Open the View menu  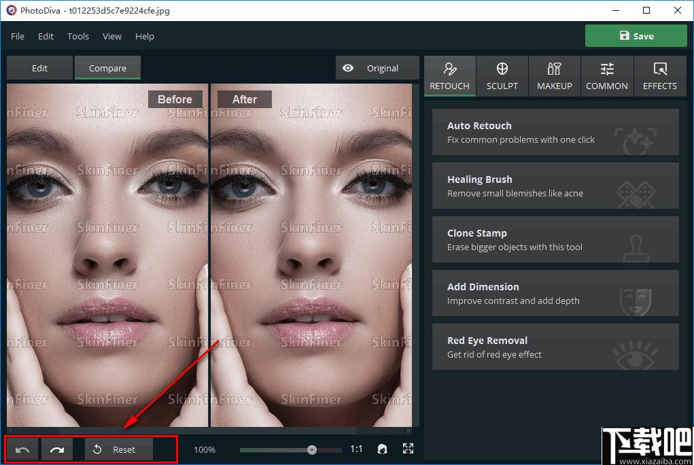[112, 36]
